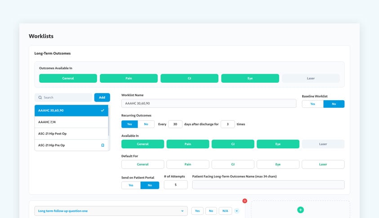Answer Yes for follow up question one
The image size is (379, 218).
coord(197,211)
